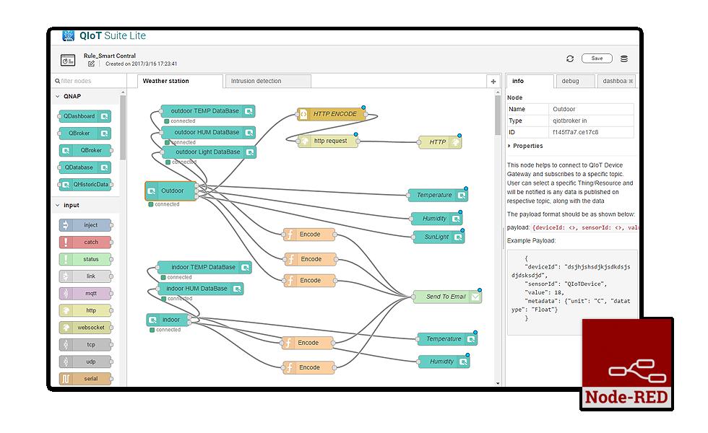The image size is (708, 433).
Task: Click the QIoT Suite Lite logo
Action: point(103,35)
